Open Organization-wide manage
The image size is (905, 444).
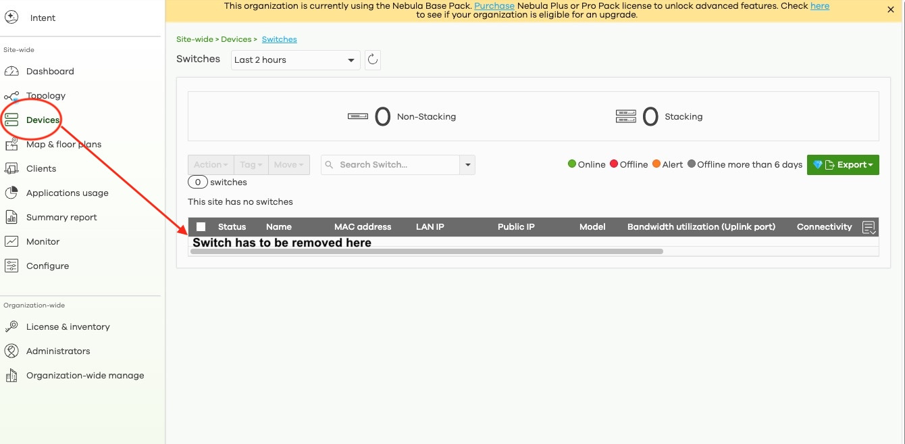click(x=85, y=375)
